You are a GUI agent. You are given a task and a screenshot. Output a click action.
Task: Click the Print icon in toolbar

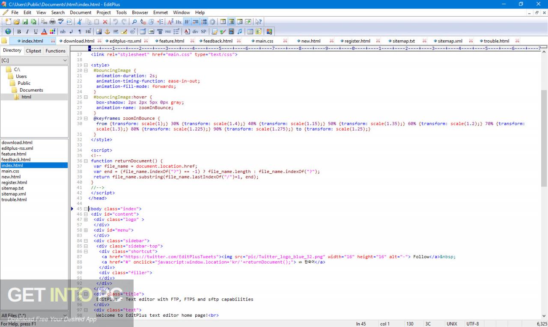coord(52,21)
